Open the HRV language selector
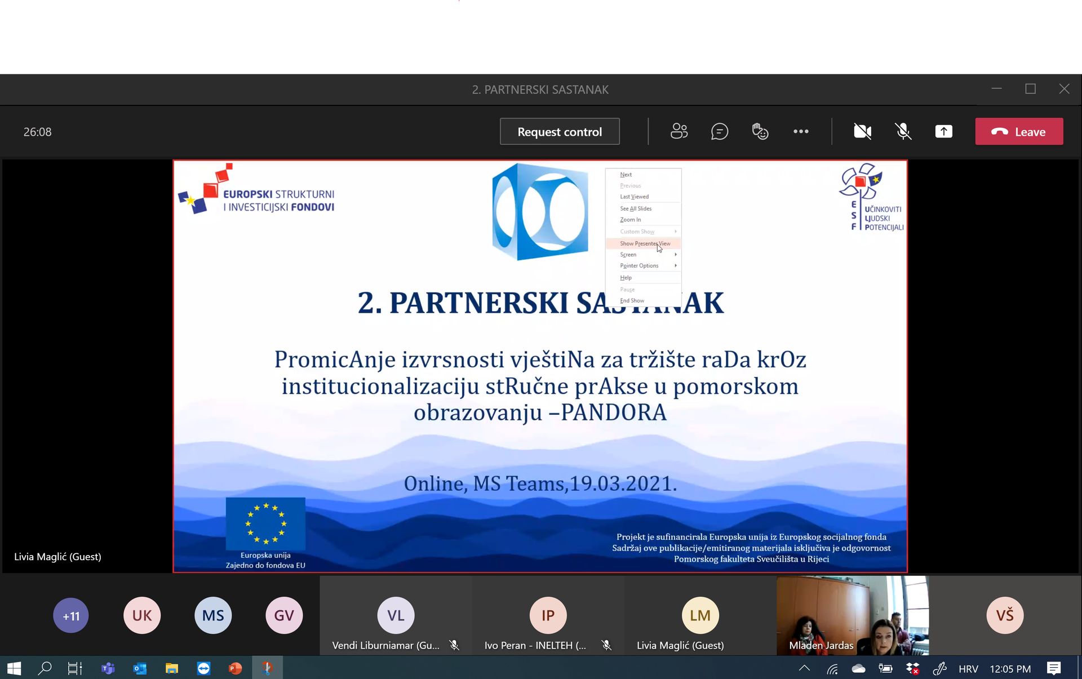1082x679 pixels. (968, 669)
